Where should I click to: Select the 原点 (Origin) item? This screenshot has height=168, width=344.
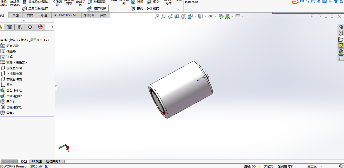pyautogui.click(x=7, y=85)
